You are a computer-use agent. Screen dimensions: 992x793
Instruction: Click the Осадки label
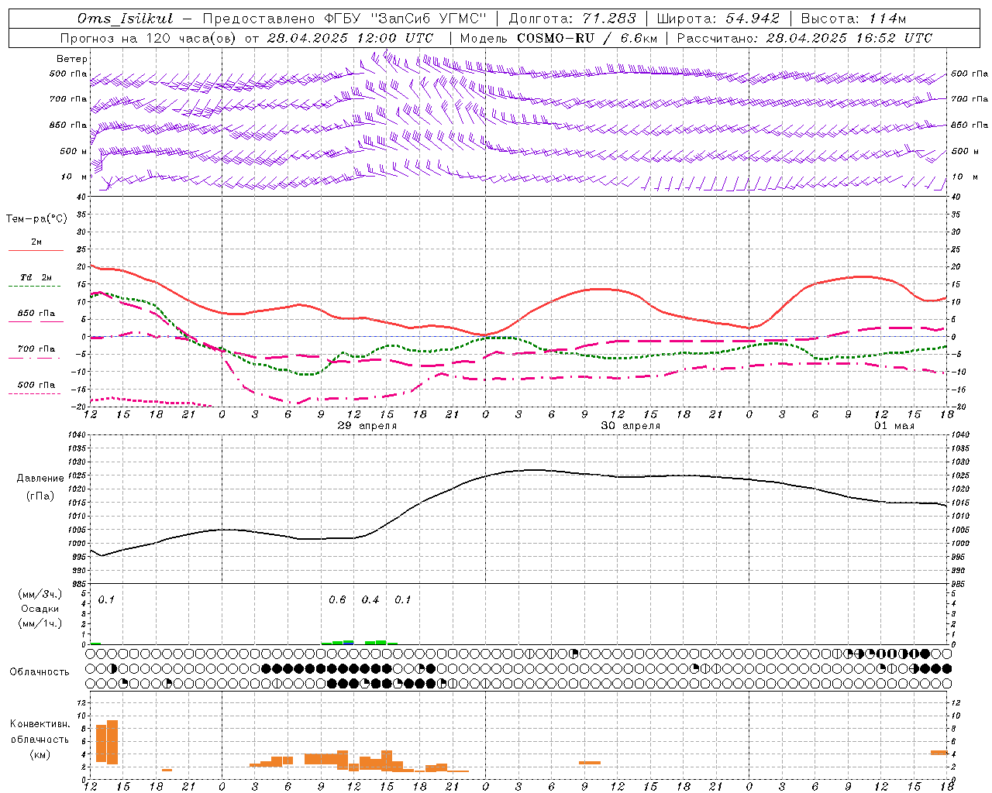point(40,609)
